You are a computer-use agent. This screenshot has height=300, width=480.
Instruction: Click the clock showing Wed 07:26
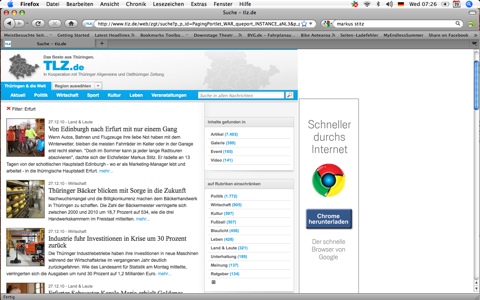click(423, 4)
